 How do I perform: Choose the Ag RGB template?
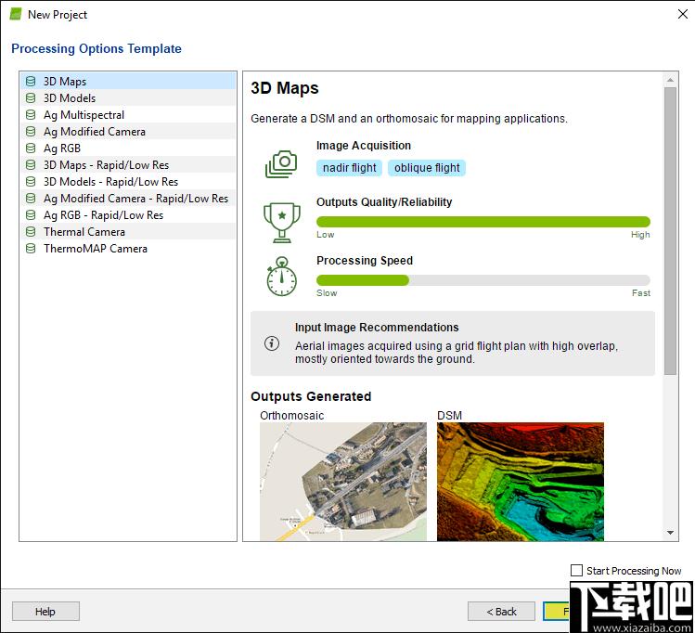tap(128, 149)
